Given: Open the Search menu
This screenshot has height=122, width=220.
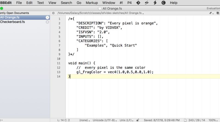Looking at the screenshot, I should coord(66,3).
